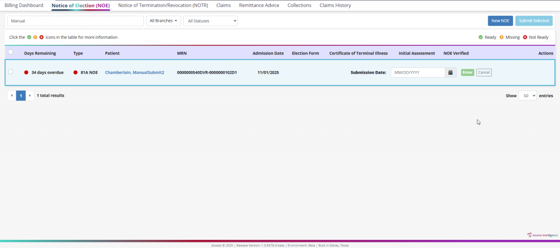Select the Chamberlain patient row checkbox

pos(10,72)
